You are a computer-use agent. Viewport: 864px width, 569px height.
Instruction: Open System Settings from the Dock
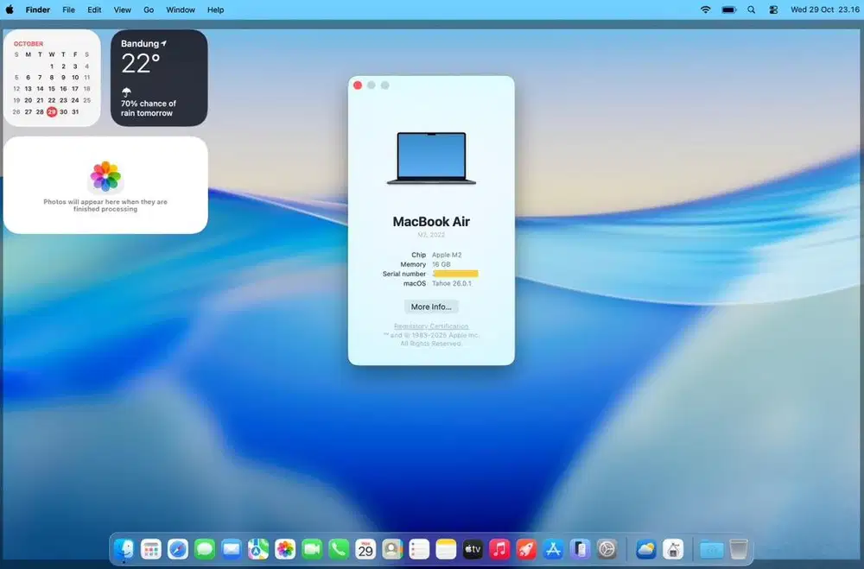click(607, 549)
